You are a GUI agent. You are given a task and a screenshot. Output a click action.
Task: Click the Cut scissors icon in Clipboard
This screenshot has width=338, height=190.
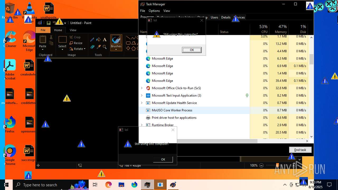click(x=51, y=37)
